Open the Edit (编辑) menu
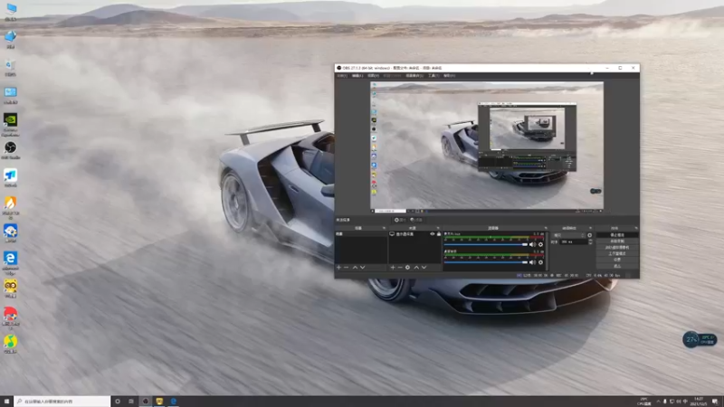This screenshot has height=407, width=724. [x=357, y=76]
